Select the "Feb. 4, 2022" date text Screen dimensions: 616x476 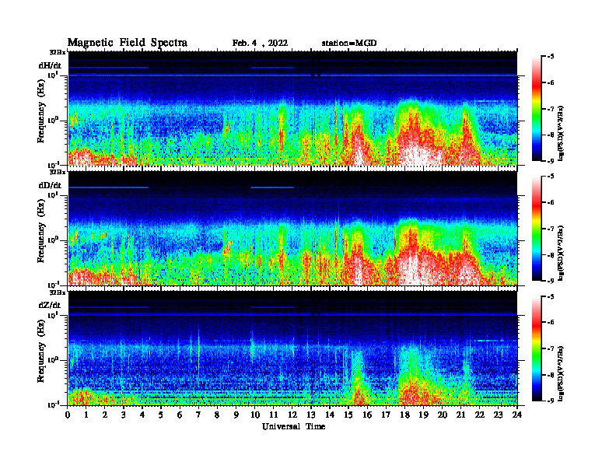260,44
